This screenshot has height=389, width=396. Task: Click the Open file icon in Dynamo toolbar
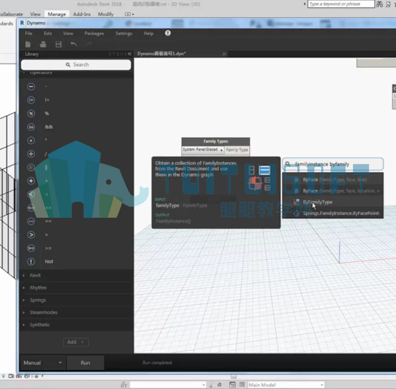click(x=43, y=45)
